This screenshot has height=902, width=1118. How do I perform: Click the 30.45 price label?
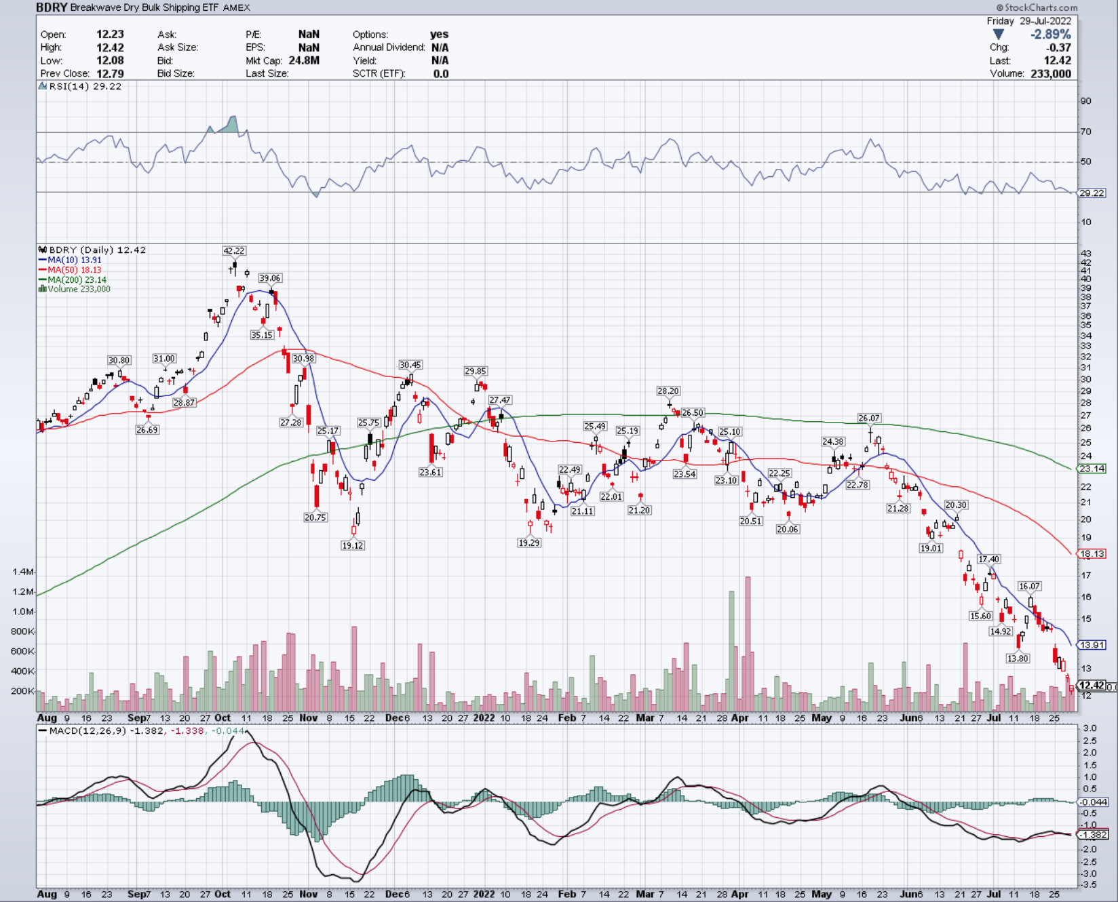(410, 365)
